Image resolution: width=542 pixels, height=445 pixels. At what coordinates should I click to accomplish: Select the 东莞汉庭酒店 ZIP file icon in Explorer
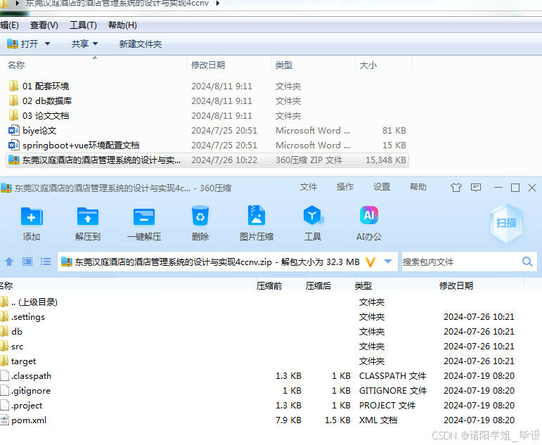tap(13, 160)
